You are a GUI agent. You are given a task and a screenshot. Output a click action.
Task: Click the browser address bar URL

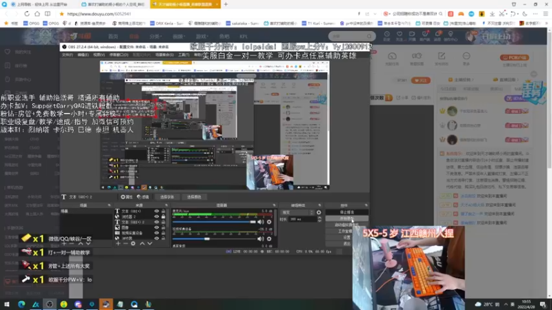tap(99, 14)
